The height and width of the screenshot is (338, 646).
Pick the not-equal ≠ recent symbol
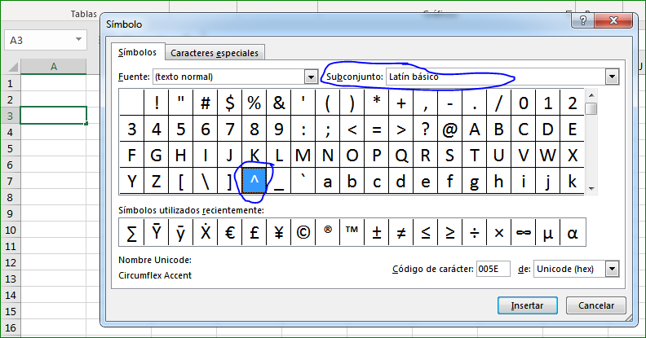tap(400, 232)
